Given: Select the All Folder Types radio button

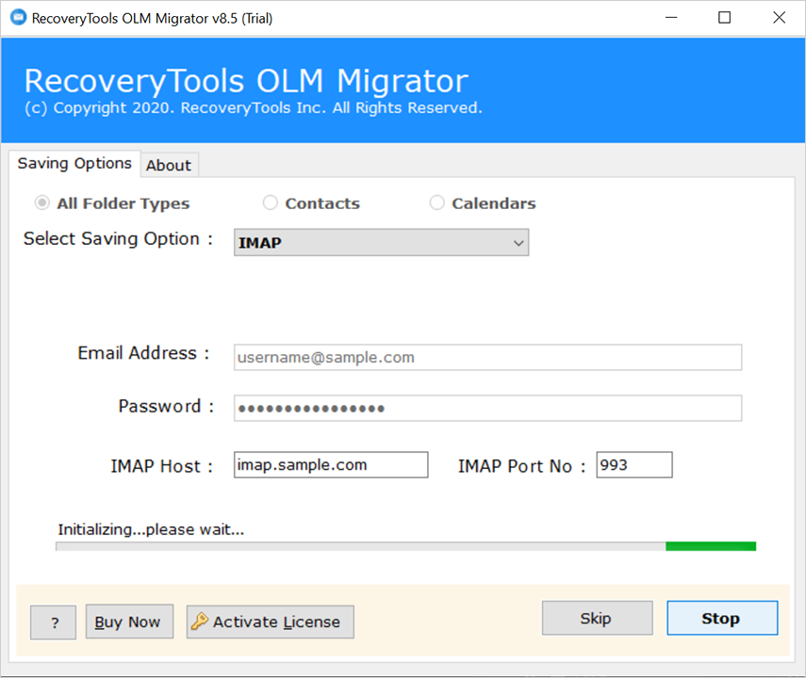Looking at the screenshot, I should (x=42, y=202).
